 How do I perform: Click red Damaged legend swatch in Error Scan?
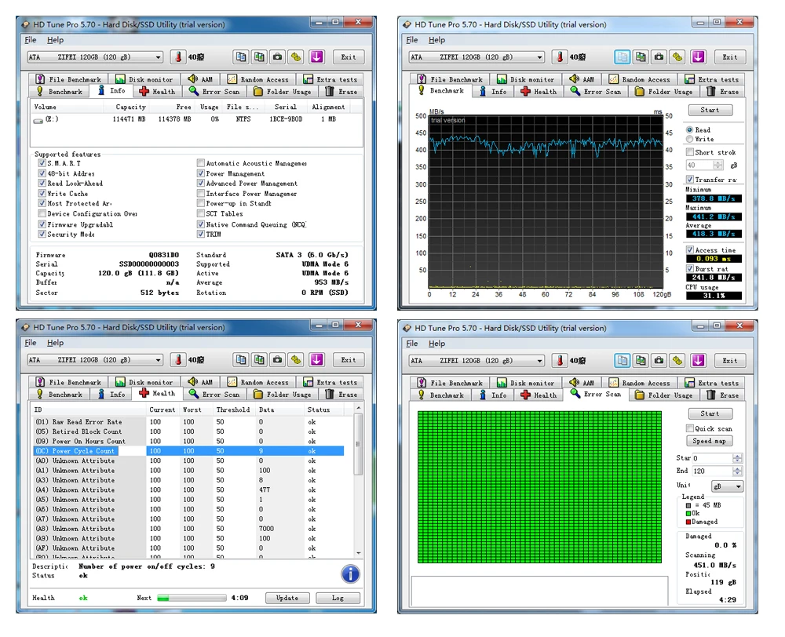[688, 522]
